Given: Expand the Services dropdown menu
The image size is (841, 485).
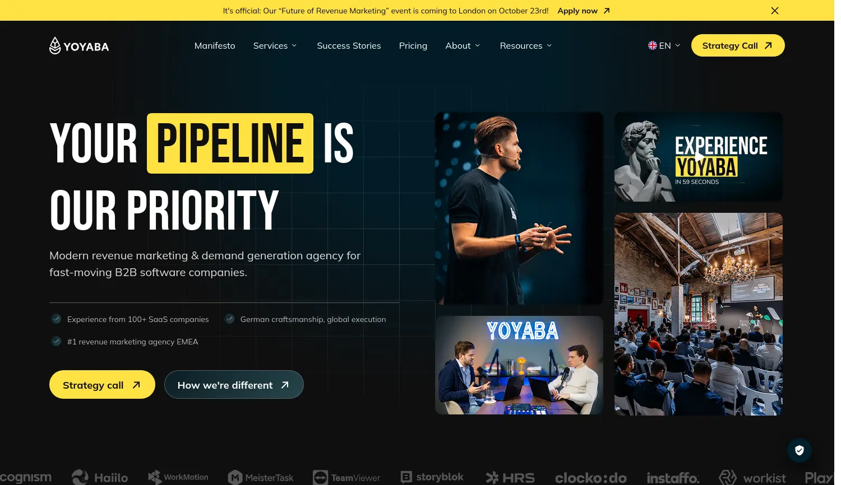Looking at the screenshot, I should coord(275,45).
